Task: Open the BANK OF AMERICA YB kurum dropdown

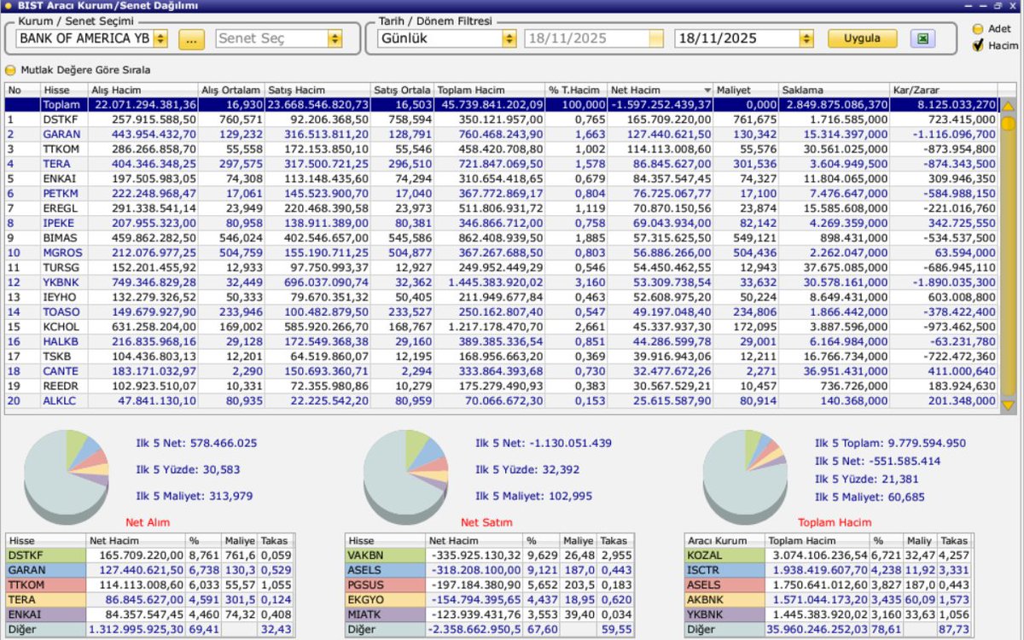Action: coord(158,38)
